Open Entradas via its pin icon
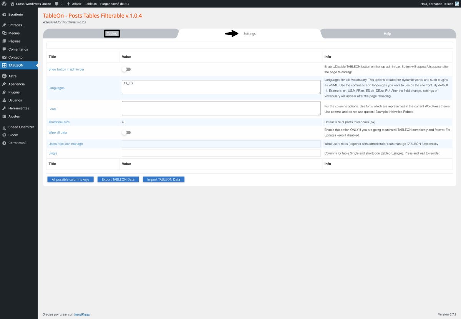Screen dimensions: 461x319 pos(4,25)
